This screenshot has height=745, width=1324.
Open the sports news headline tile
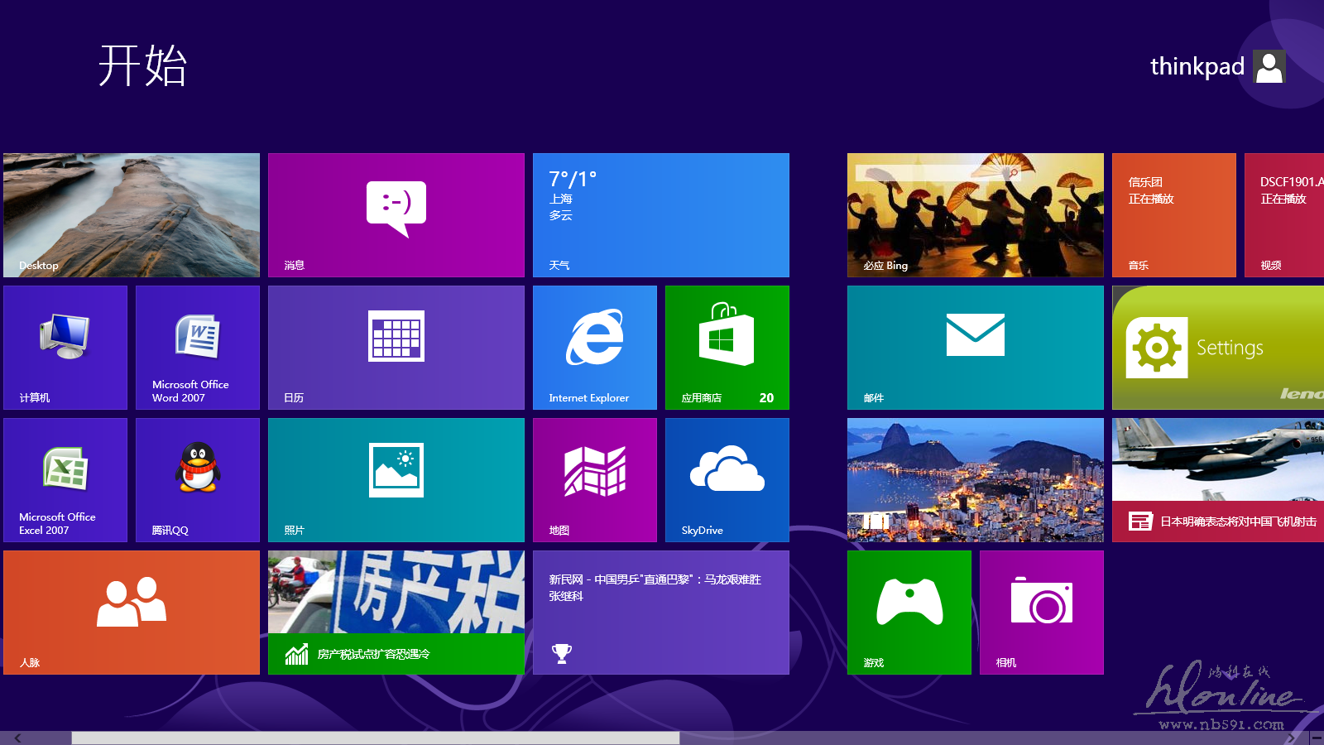click(x=660, y=612)
